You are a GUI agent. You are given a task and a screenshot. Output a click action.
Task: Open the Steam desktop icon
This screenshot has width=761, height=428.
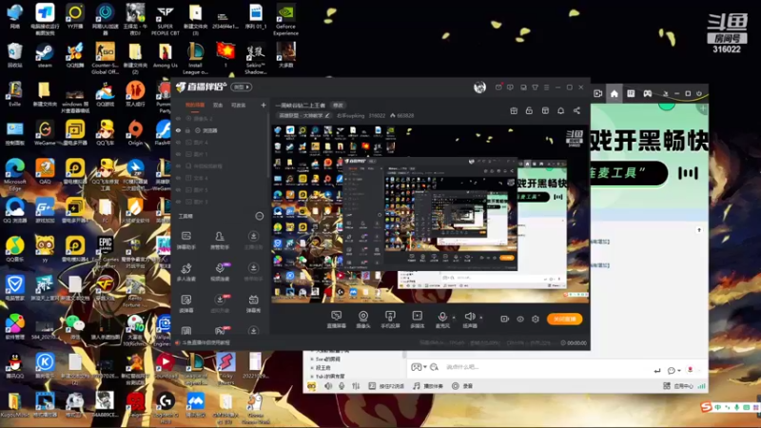click(45, 55)
